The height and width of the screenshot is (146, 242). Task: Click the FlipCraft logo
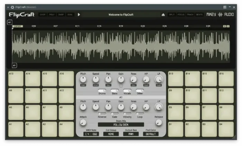pos(22,15)
